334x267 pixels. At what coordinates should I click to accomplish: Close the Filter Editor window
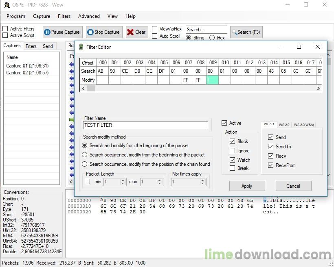tap(317, 47)
